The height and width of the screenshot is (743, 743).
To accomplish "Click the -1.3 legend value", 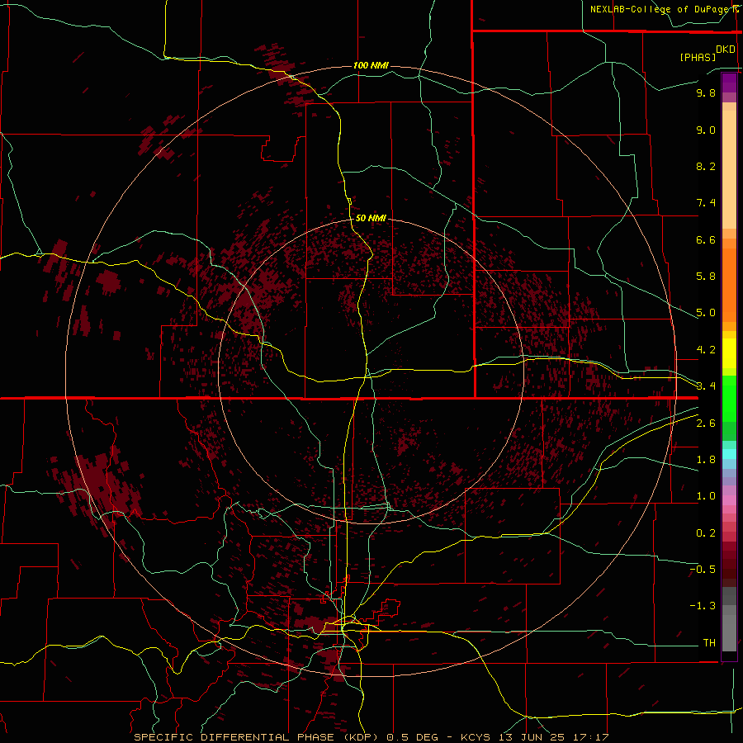I will coord(703,606).
